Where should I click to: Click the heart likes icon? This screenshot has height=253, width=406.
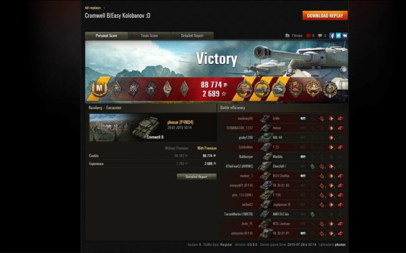pyautogui.click(x=308, y=36)
